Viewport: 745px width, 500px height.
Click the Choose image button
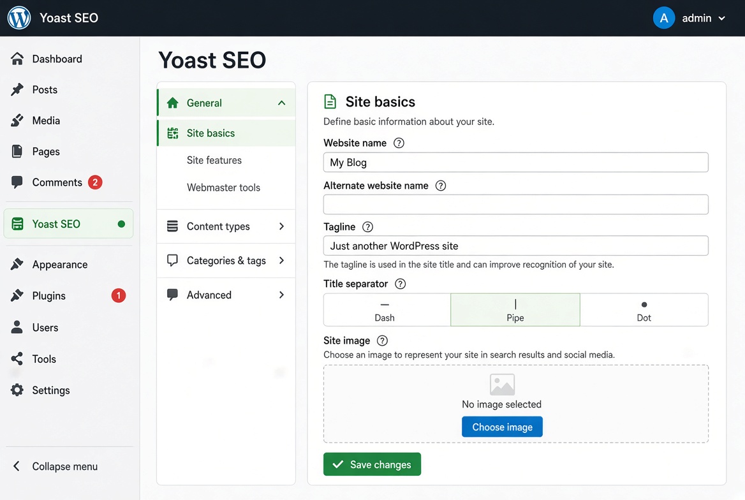[502, 427]
